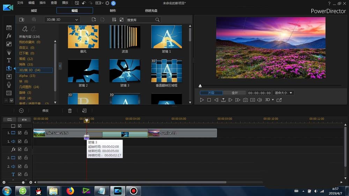Click the preview volume speaker icon
The image size is (349, 196).
(260, 100)
